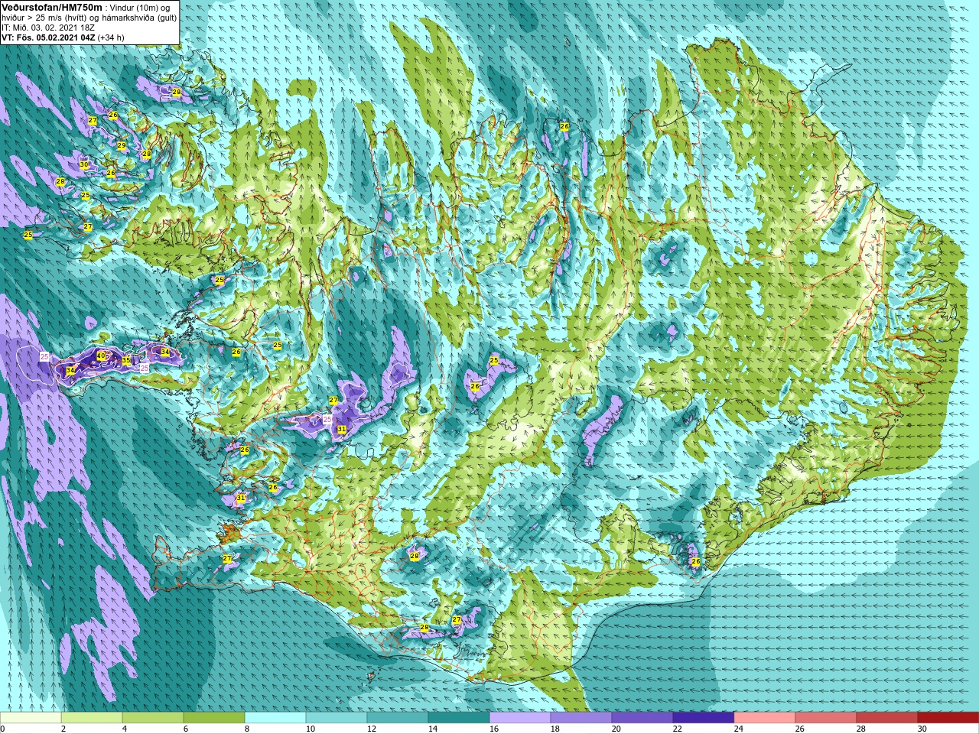This screenshot has width=979, height=734.
Task: Select the 'VT: Fös. 05.02.2021 04Z (+34 h)' line
Action: coord(63,37)
